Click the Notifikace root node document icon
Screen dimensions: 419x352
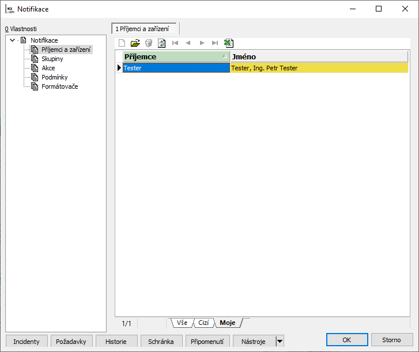[x=24, y=40]
